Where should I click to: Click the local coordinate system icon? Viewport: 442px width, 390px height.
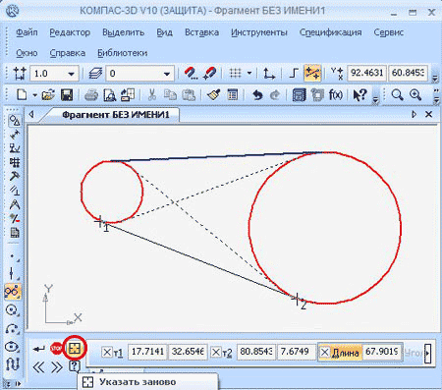(269, 73)
